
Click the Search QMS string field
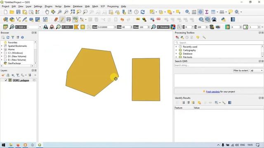[219, 65]
